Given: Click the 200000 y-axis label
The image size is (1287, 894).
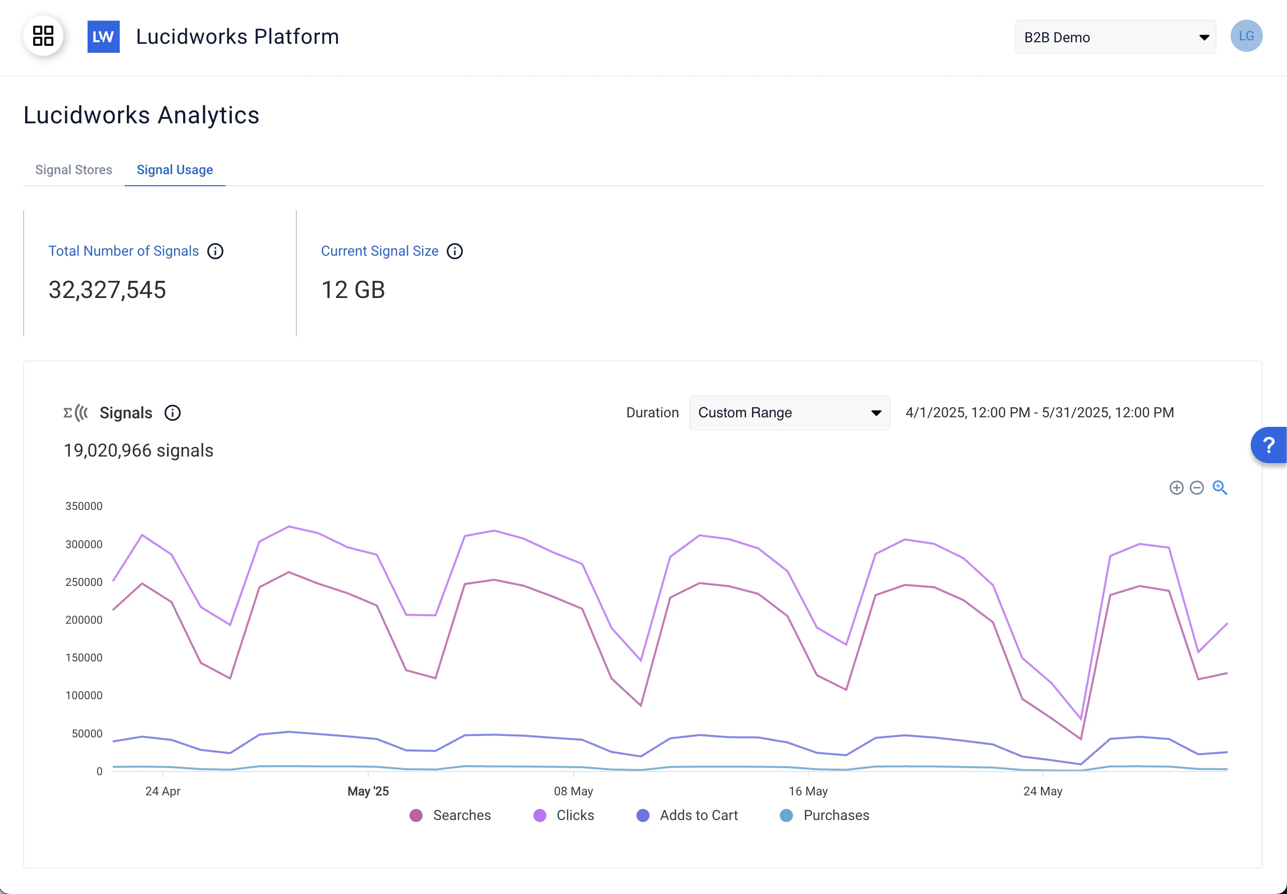Looking at the screenshot, I should (84, 620).
